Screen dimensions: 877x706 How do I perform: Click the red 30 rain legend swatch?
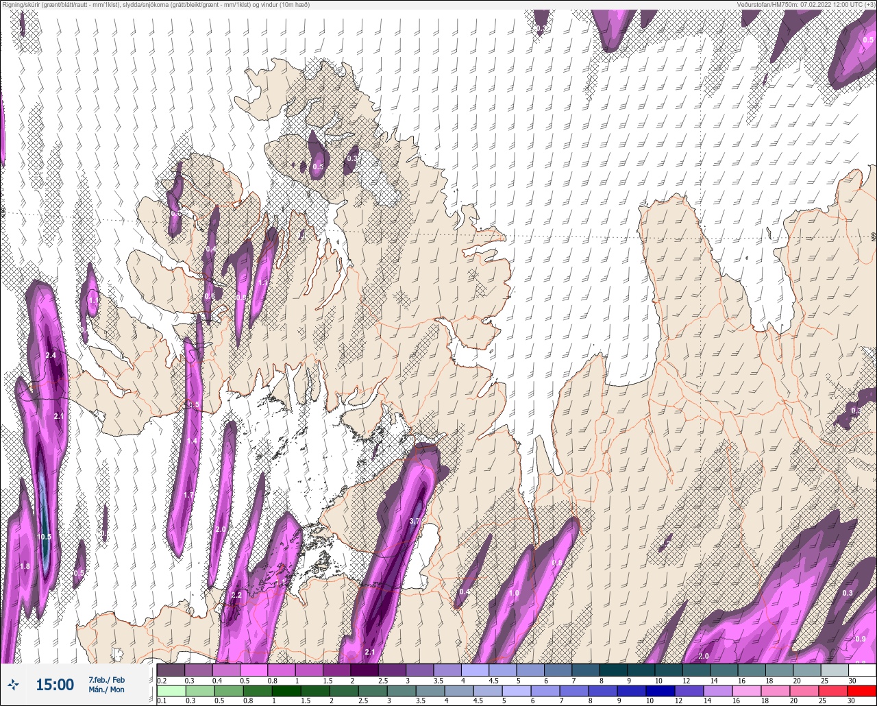(x=862, y=691)
